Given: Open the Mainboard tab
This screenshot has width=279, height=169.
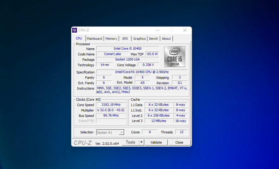Looking at the screenshot, I should click(94, 39).
